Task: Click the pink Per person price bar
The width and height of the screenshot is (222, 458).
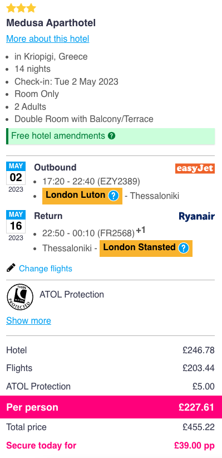Action: pyautogui.click(x=111, y=407)
